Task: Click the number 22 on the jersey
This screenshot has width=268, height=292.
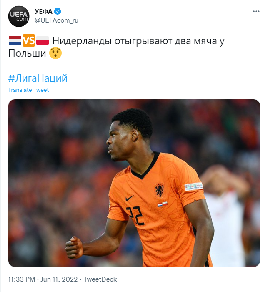Action: point(135,215)
